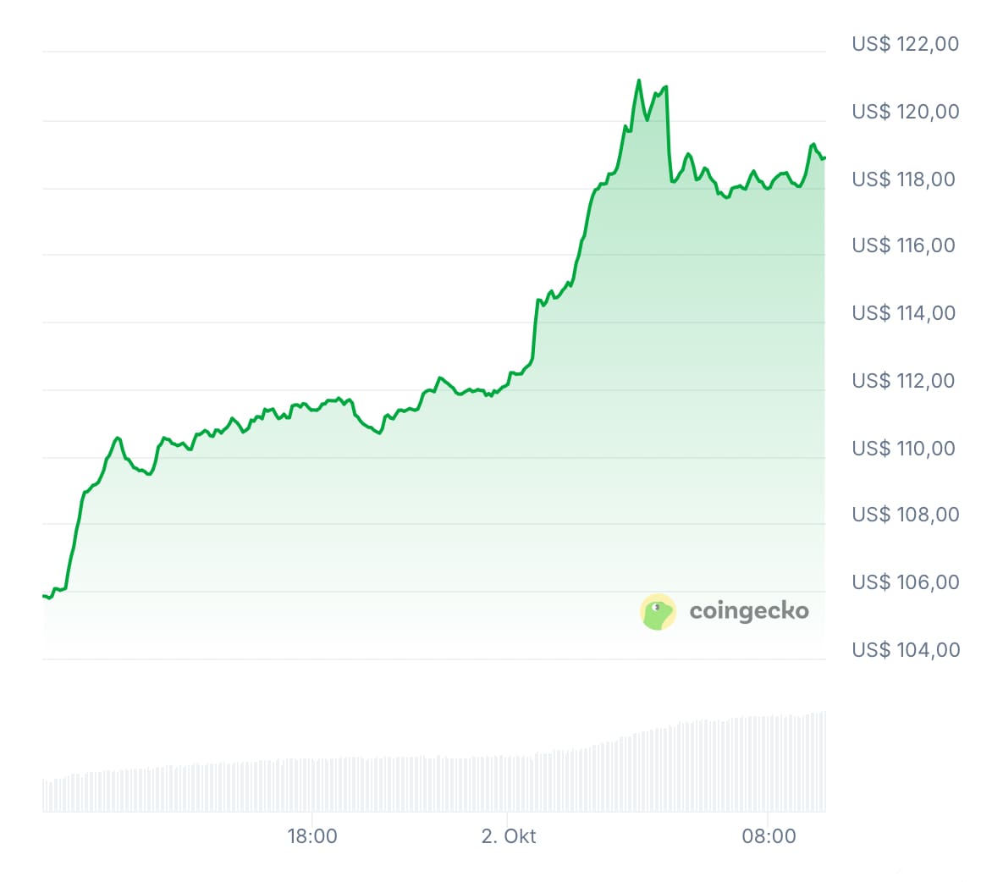Click the coingecko watermark text

pos(749,611)
